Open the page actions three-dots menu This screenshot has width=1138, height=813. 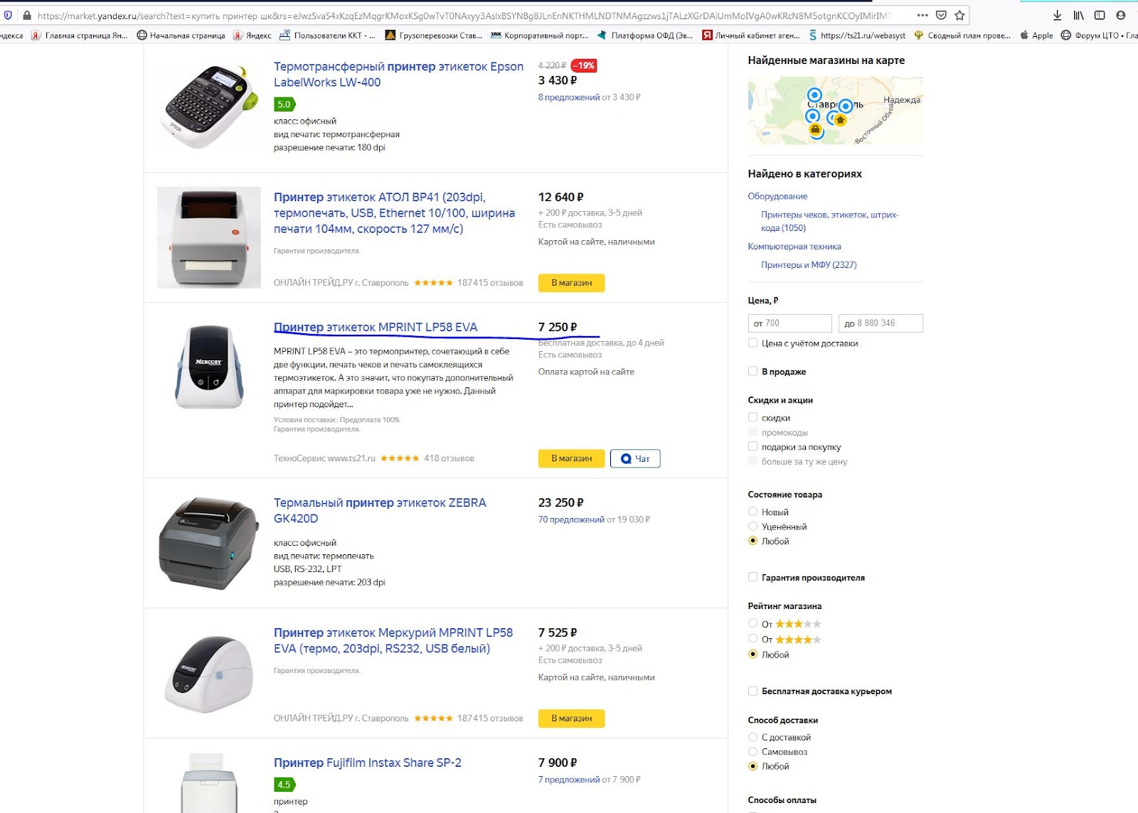click(x=922, y=15)
